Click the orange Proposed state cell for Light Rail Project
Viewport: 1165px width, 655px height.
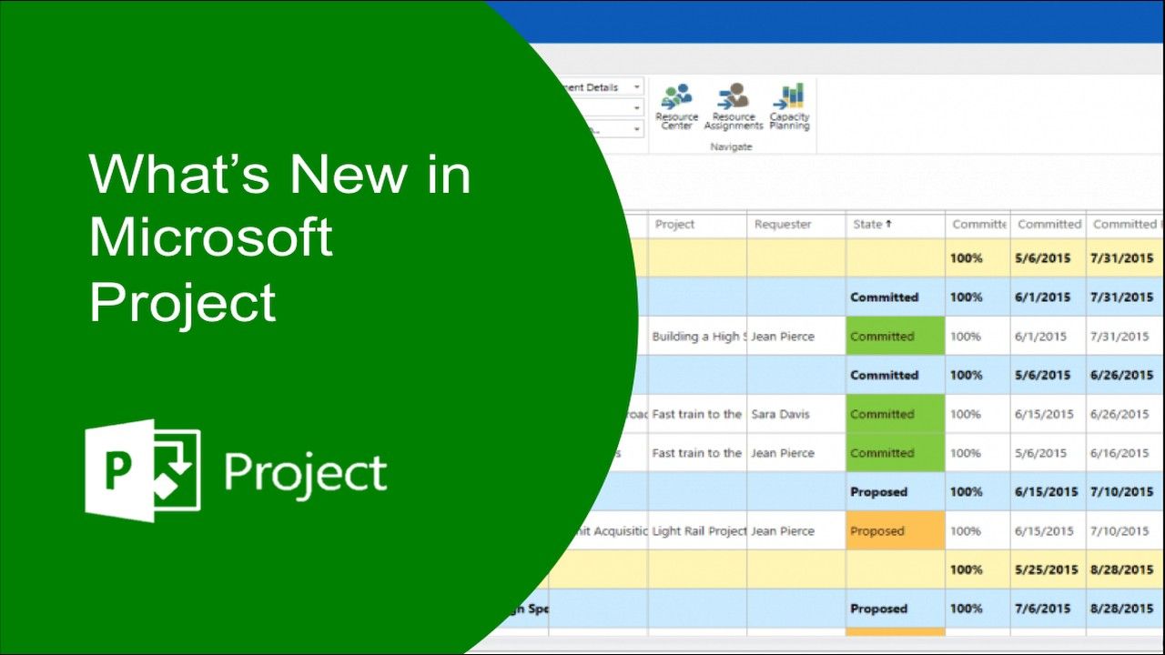(896, 530)
